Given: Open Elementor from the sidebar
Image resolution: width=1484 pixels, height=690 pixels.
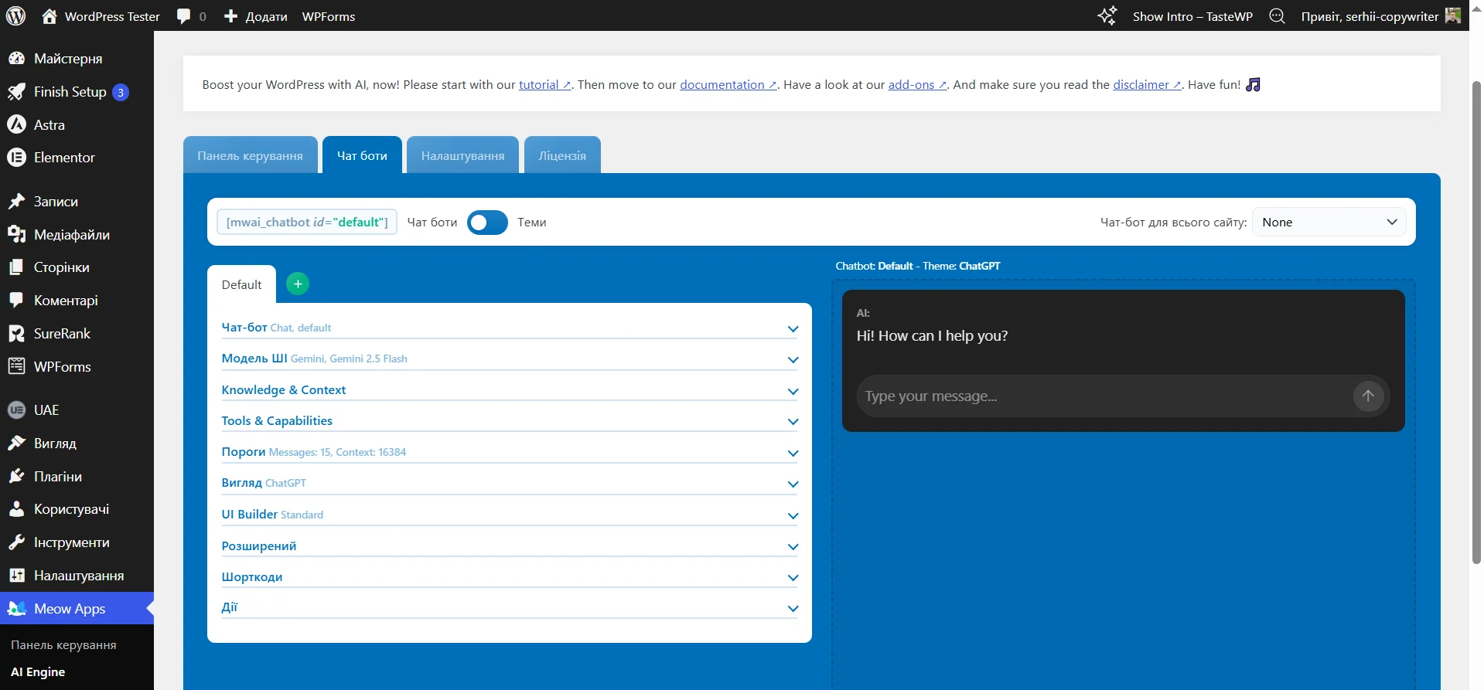Looking at the screenshot, I should click(x=64, y=158).
